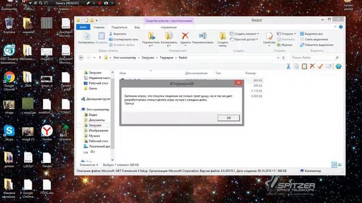
Task: Open the Корзина recycle bin icon
Action: point(9,25)
